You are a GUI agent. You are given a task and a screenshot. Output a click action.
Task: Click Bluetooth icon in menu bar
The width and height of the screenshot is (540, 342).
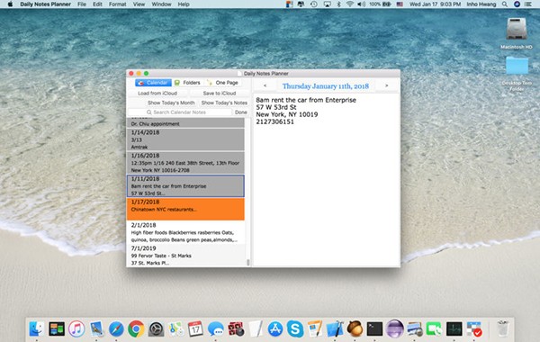tap(339, 4)
